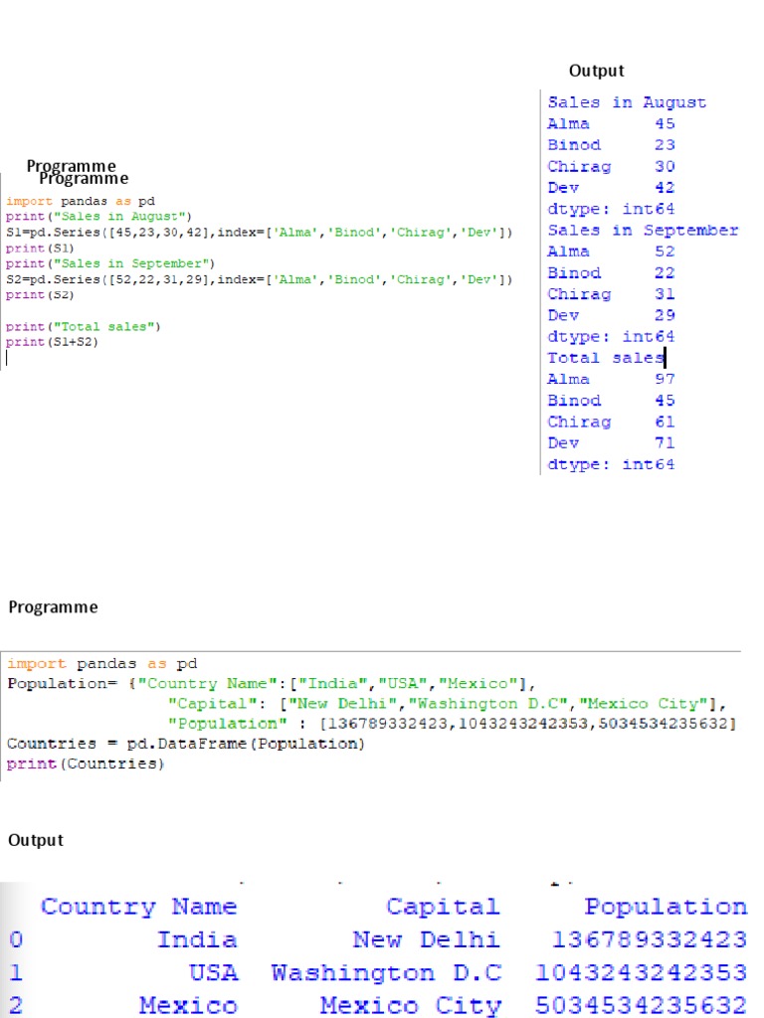This screenshot has height=1018, width=764.
Task: Click the Output heading above the countries table
Action: pos(36,840)
